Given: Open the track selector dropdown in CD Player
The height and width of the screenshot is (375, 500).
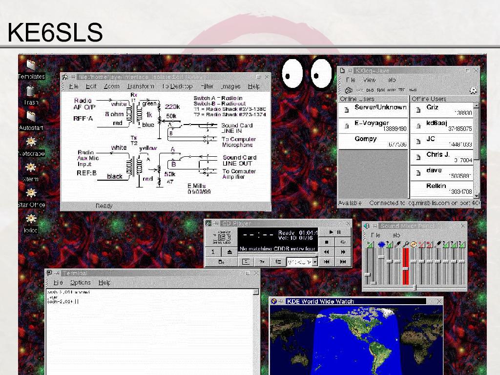Looking at the screenshot, I should (x=314, y=262).
